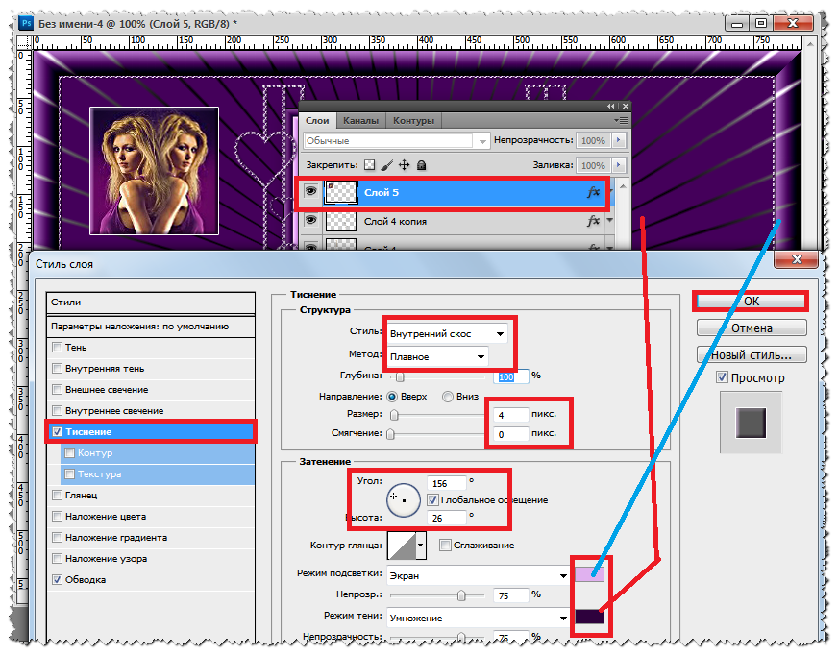Click the angle dial control

pyautogui.click(x=404, y=500)
